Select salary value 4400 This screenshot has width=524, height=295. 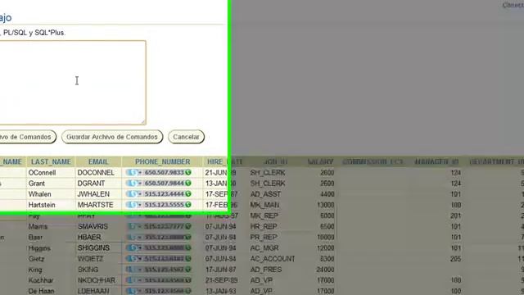pos(327,194)
